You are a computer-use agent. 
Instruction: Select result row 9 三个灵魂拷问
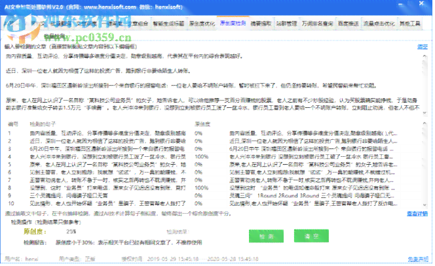point(214,195)
